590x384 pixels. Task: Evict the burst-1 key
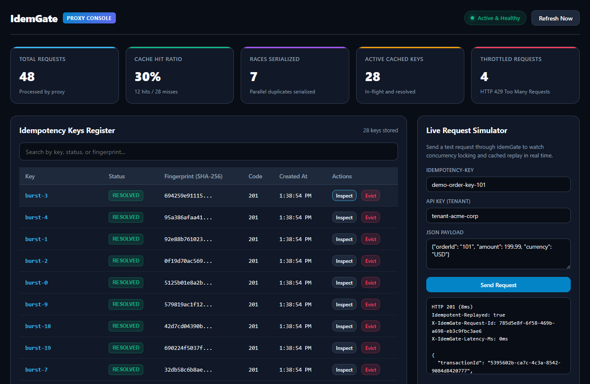click(371, 239)
